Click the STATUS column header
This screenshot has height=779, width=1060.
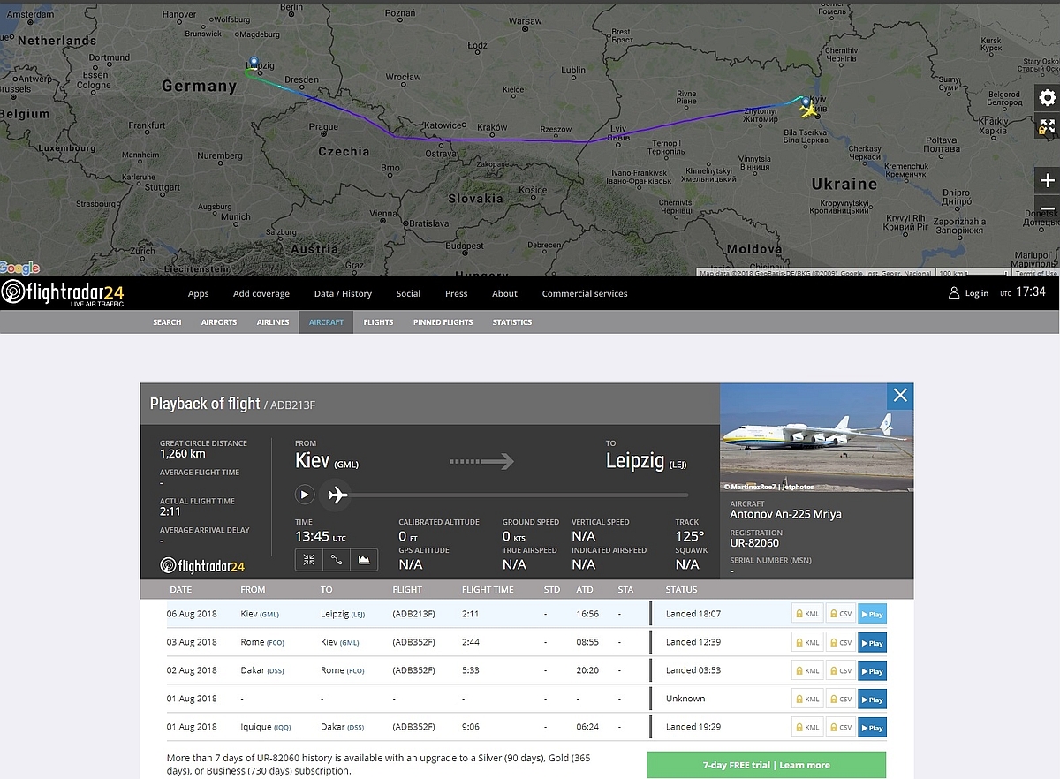(681, 589)
